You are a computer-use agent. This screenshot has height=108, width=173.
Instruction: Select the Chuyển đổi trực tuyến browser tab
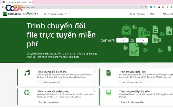tap(17, 2)
